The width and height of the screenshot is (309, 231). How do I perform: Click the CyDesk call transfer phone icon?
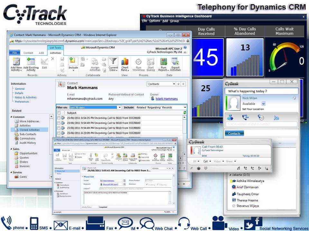click(x=245, y=117)
